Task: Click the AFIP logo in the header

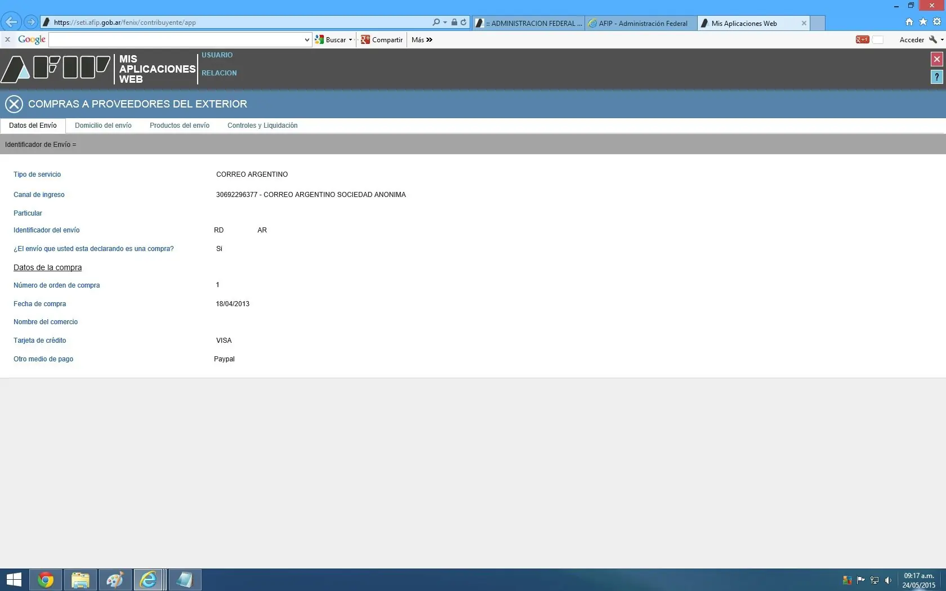Action: (x=56, y=69)
